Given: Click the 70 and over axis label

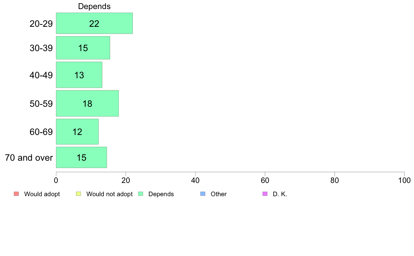Looking at the screenshot, I should pos(29,158).
